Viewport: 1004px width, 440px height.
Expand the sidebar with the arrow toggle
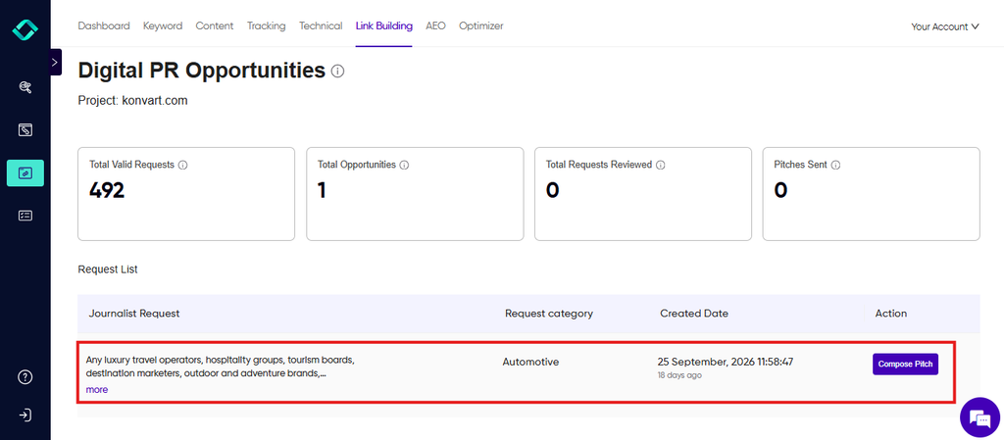(x=55, y=62)
